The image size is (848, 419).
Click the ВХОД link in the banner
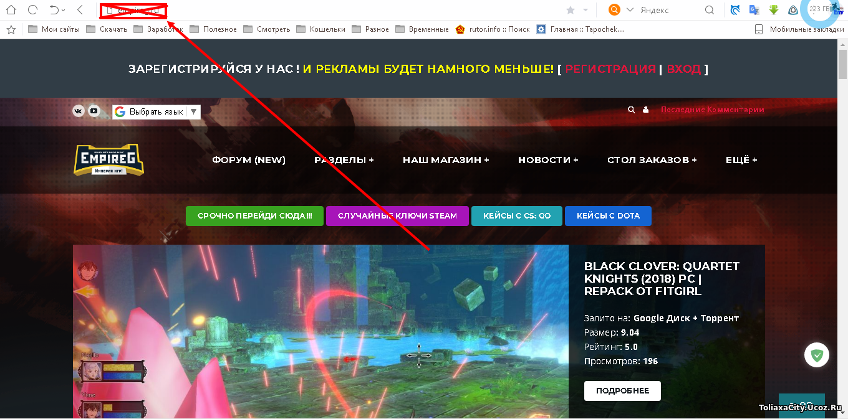point(684,69)
